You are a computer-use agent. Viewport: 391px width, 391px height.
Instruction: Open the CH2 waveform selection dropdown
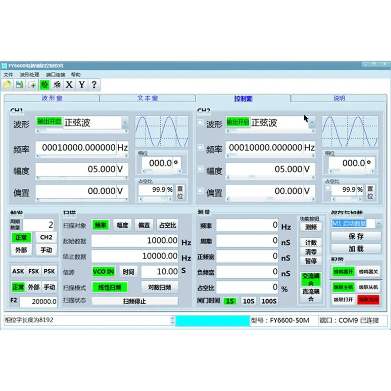click(311, 122)
